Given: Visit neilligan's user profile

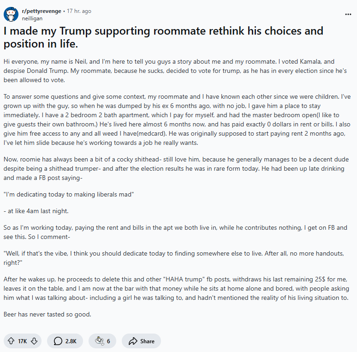Looking at the screenshot, I should click(32, 18).
